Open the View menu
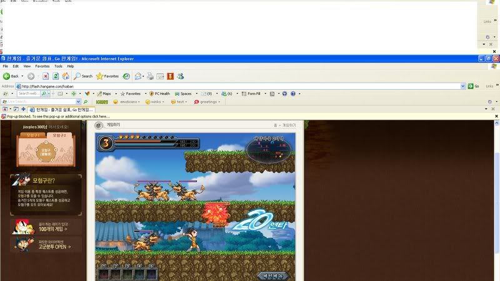Screen dimensions: 500x281 [x=27, y=66]
